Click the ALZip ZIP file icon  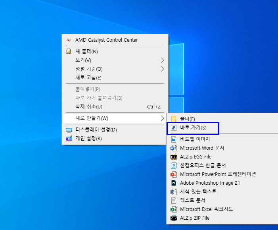(x=174, y=218)
